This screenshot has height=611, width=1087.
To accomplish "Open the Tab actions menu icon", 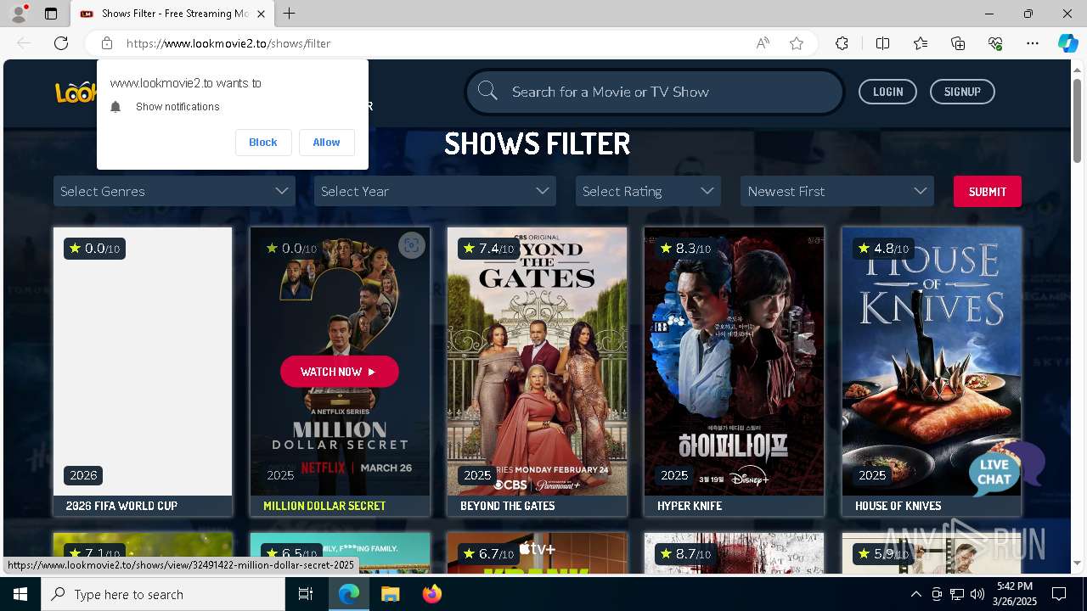I will (x=51, y=14).
